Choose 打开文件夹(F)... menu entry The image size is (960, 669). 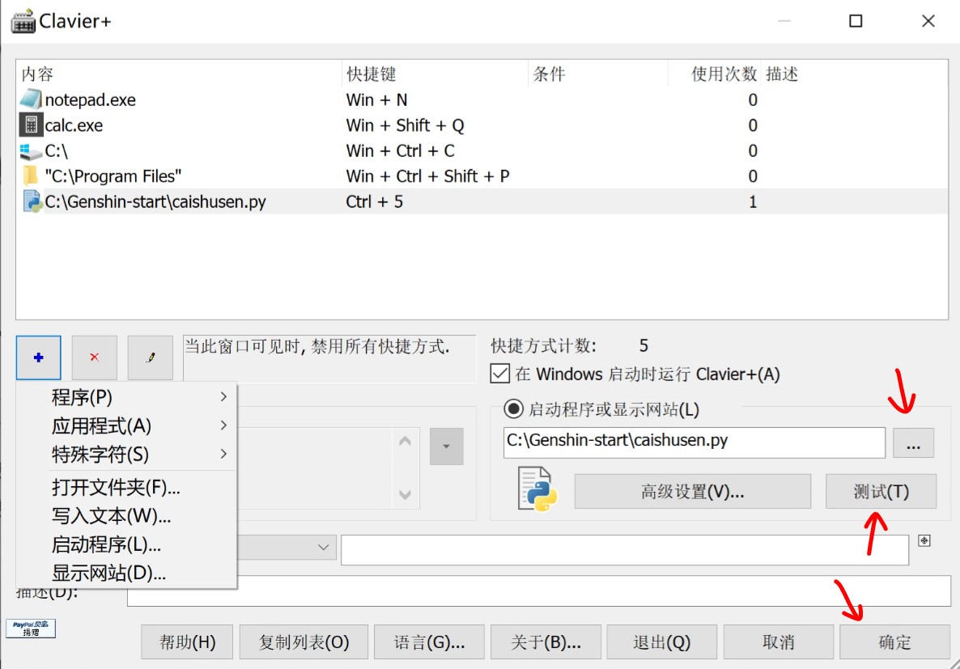(126, 487)
